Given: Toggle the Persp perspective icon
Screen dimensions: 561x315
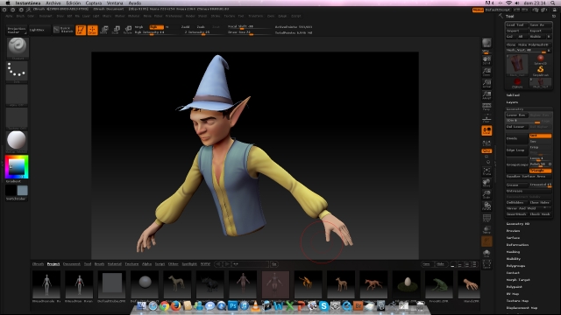Looking at the screenshot, I should pyautogui.click(x=486, y=107).
